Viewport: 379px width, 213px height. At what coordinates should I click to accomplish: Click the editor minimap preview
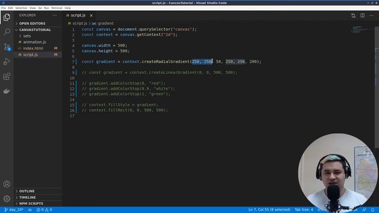(x=362, y=30)
